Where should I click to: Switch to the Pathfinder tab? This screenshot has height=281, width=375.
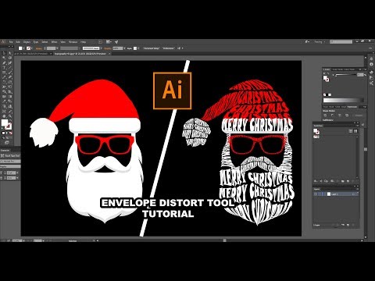pos(352,107)
